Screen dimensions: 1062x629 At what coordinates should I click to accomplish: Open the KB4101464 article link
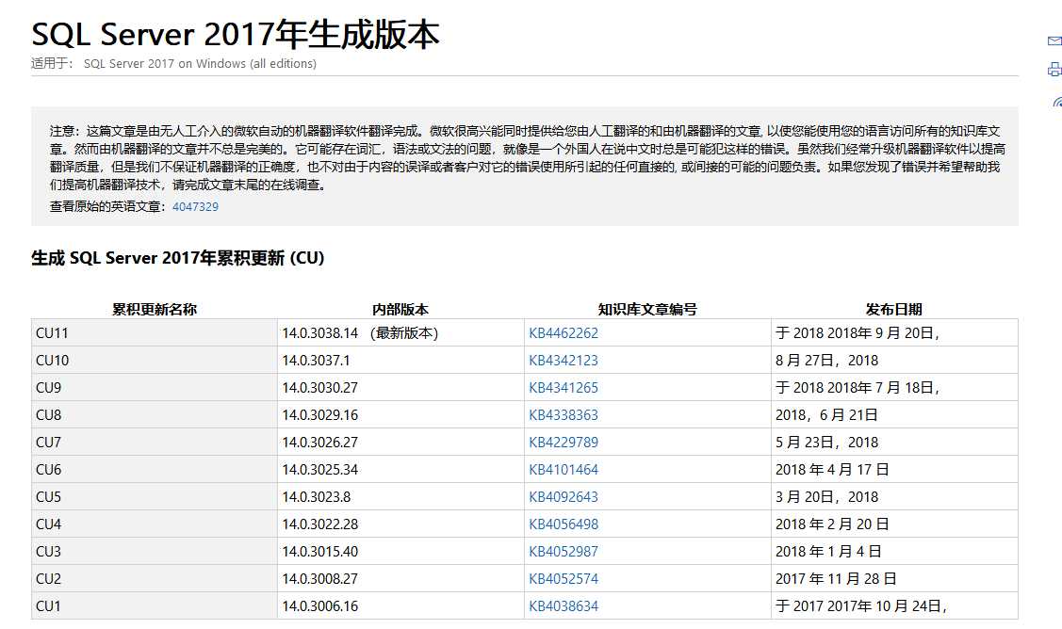[x=563, y=470]
